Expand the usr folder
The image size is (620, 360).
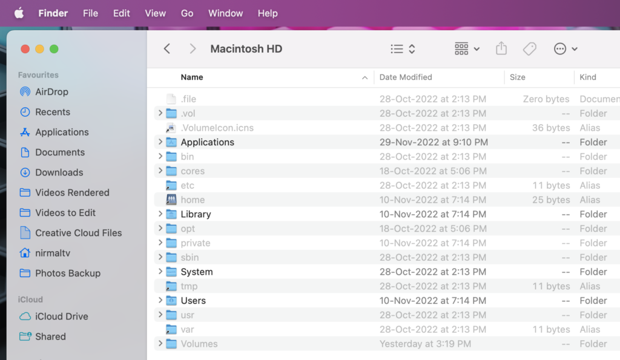click(x=160, y=315)
